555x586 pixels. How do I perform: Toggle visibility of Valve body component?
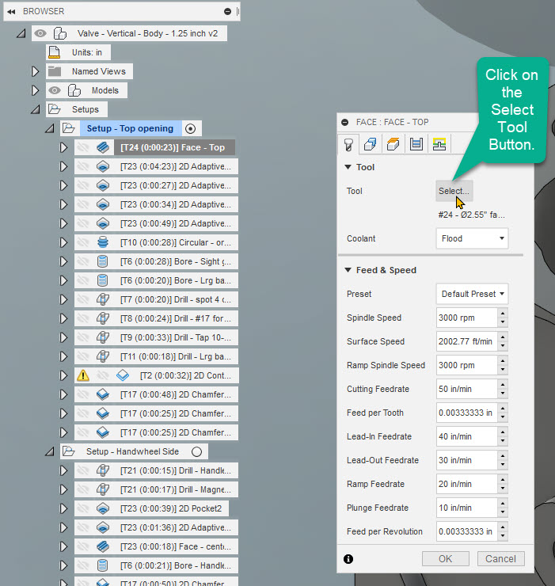(x=40, y=33)
